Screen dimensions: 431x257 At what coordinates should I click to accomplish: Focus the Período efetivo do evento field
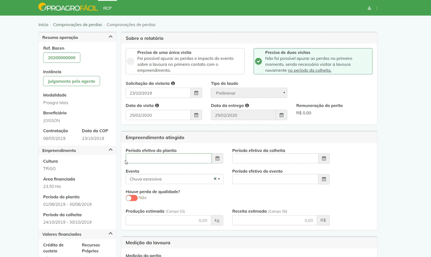275,179
